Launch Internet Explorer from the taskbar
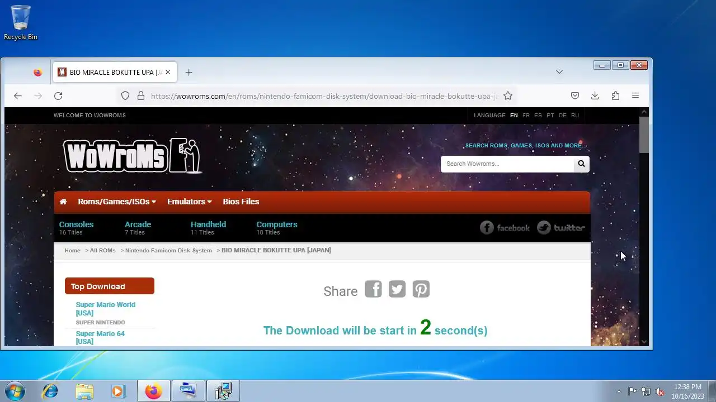This screenshot has width=716, height=402. 50,391
